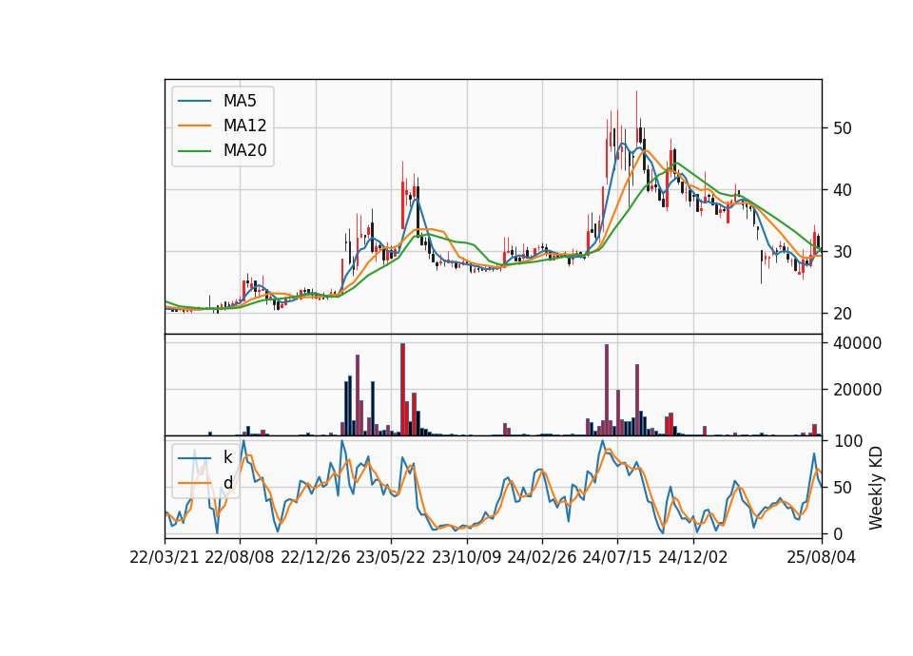The height and width of the screenshot is (656, 913).
Task: Click the orange MA12 legend line sample
Action: [x=194, y=125]
